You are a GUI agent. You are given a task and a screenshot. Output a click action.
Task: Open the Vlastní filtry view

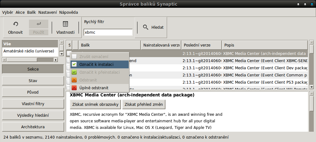pyautogui.click(x=33, y=104)
